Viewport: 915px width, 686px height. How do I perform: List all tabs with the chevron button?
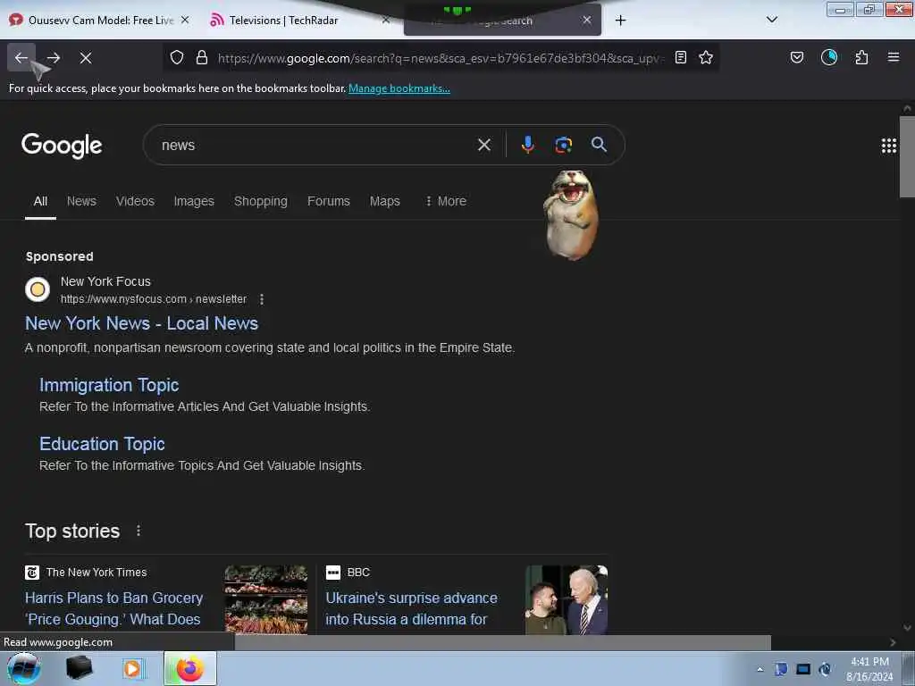772,20
